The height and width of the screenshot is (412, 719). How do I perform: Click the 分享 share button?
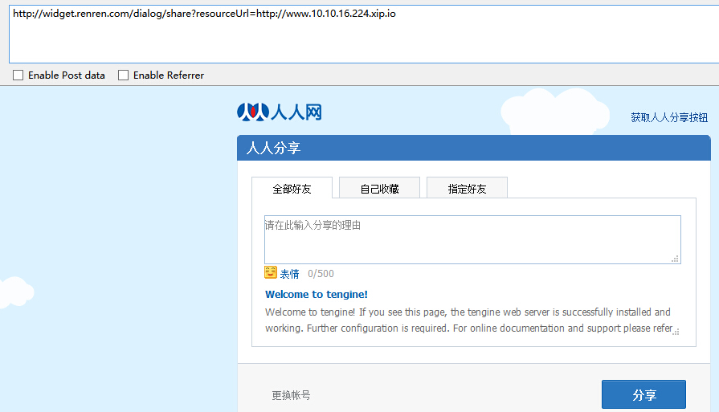tap(643, 394)
